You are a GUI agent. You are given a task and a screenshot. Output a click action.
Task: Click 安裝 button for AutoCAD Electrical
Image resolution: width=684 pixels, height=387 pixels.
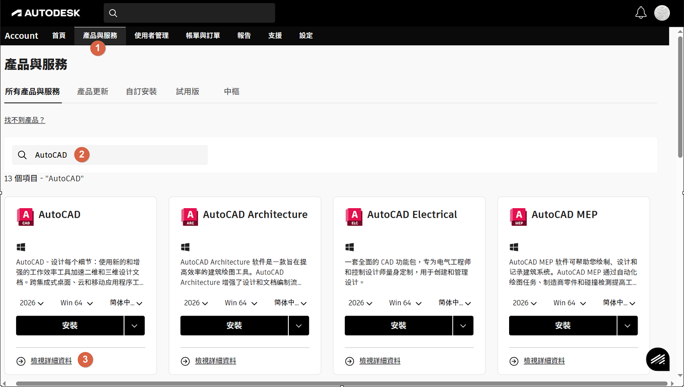coord(399,326)
